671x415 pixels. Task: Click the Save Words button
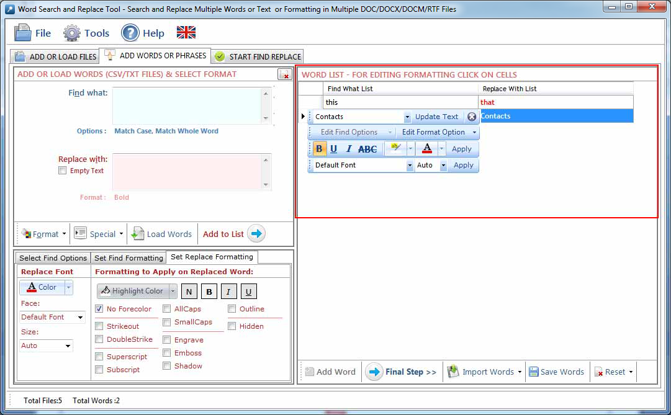point(556,372)
